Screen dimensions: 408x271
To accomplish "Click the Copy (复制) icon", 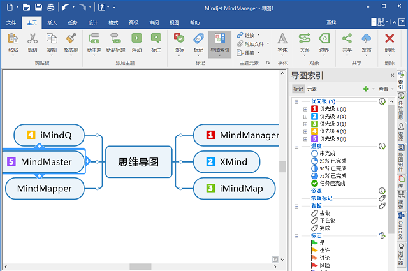I will (52, 38).
